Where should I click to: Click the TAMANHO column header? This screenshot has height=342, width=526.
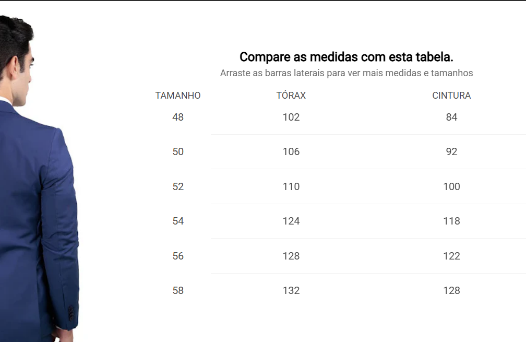click(178, 96)
